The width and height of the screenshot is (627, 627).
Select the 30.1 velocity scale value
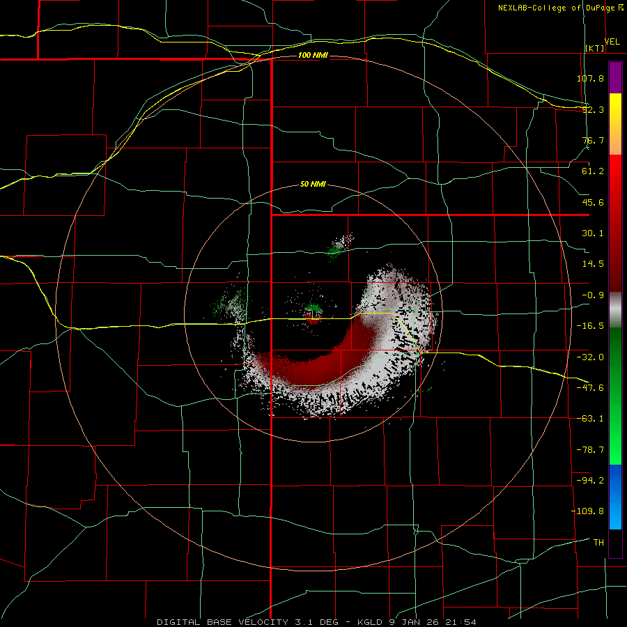click(x=593, y=233)
